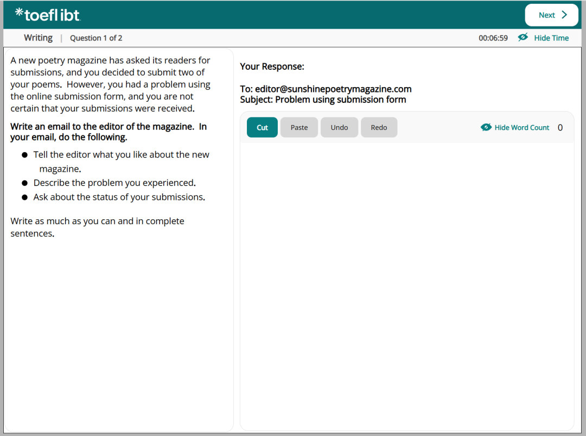Click the Your Response: heading

[272, 67]
